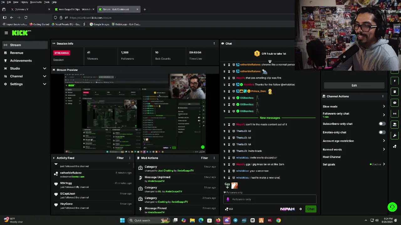Click the infinity points icon below chat
This screenshot has height=225, width=401.
pyautogui.click(x=229, y=209)
